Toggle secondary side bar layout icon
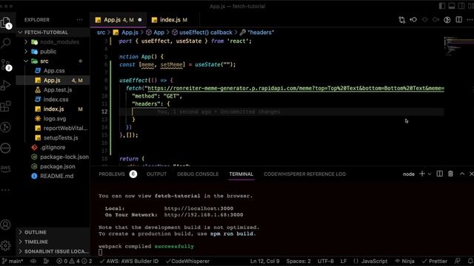The width and height of the screenshot is (474, 266). (x=461, y=6)
